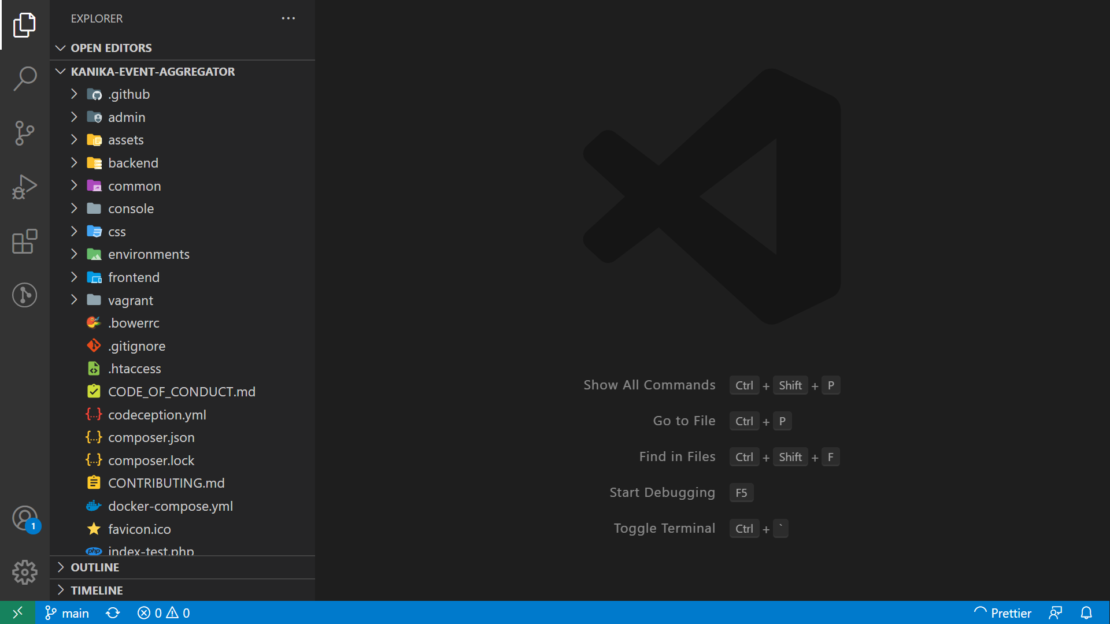Screen dimensions: 1110x624
Task: Open composer.lock file
Action: (183, 460)
